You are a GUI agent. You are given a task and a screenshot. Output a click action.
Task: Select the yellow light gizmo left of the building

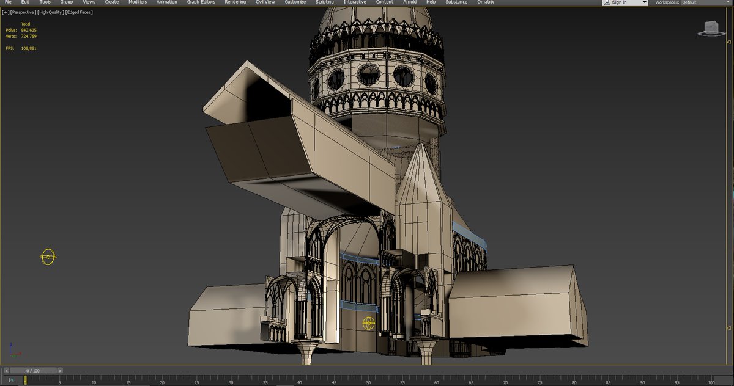pyautogui.click(x=48, y=257)
